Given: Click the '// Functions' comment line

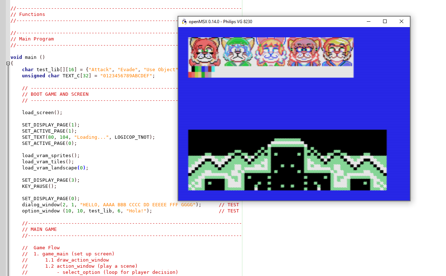Looking at the screenshot, I should pos(28,14).
